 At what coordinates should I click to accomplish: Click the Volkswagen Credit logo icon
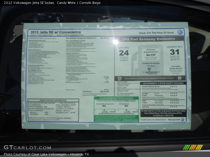point(182,120)
